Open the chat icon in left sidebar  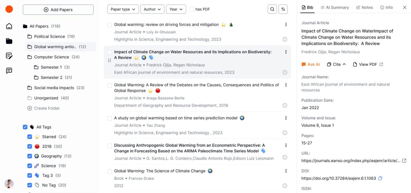[x=9, y=70]
